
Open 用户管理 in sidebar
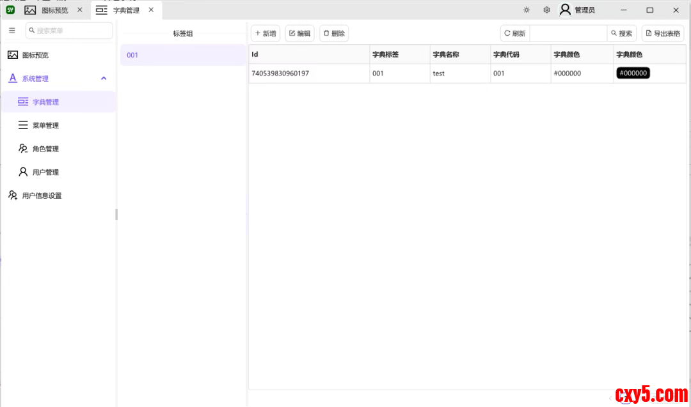(45, 173)
